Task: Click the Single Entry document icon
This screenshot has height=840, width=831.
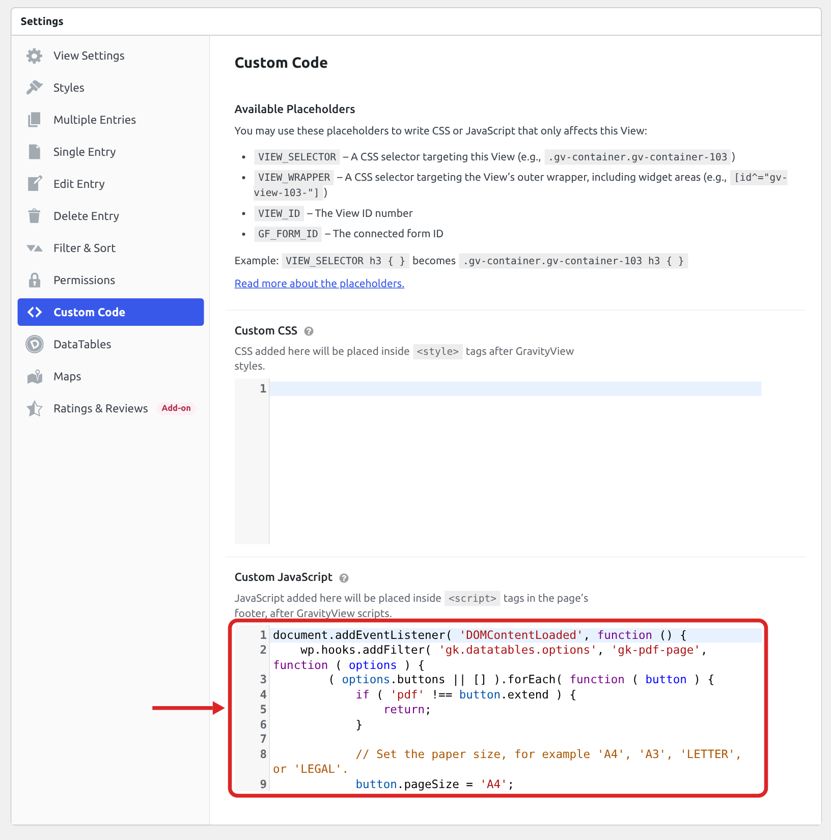Action: point(35,152)
